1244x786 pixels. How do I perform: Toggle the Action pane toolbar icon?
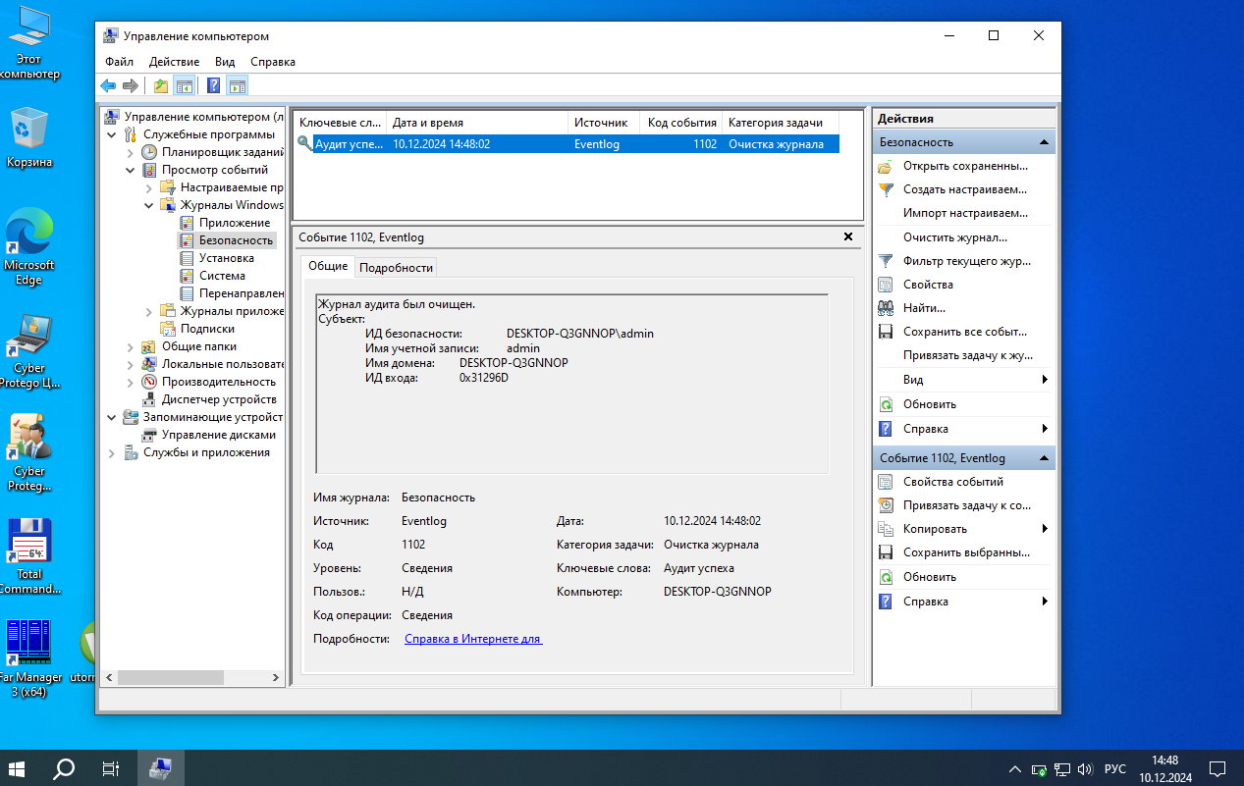237,85
